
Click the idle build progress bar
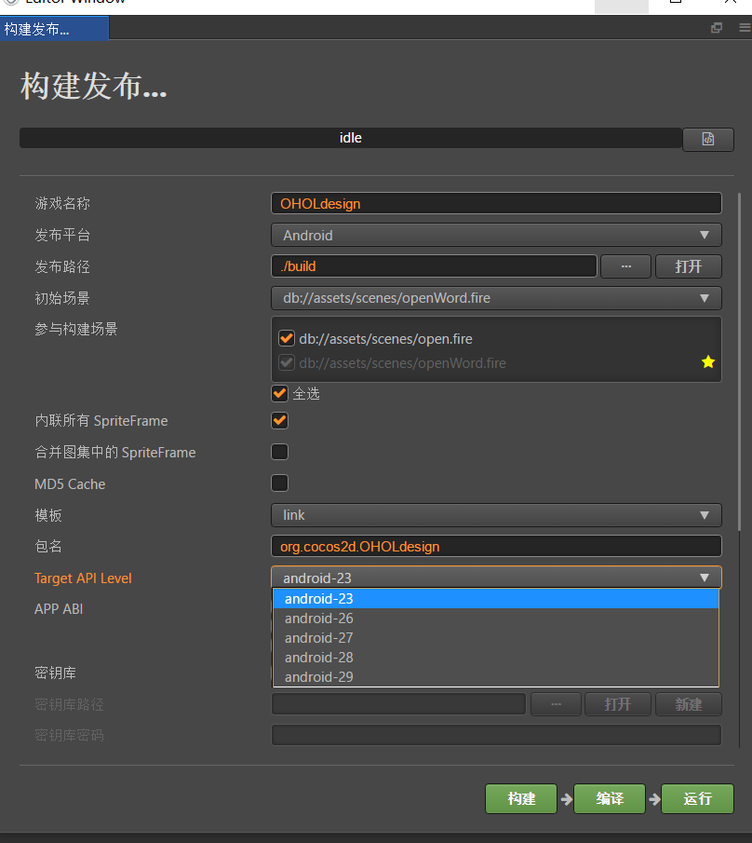351,138
